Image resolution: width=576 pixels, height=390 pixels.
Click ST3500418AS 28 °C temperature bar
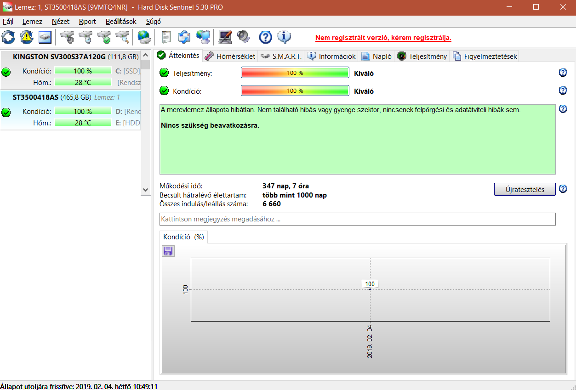(x=83, y=123)
